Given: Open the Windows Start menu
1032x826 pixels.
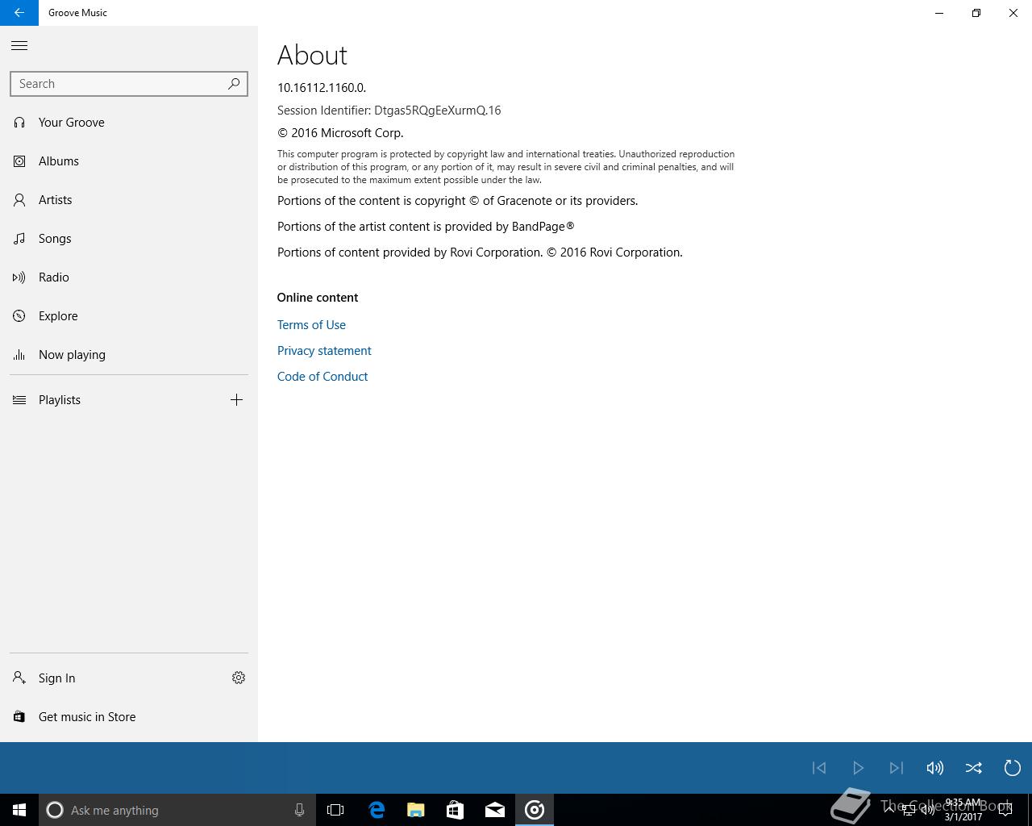Looking at the screenshot, I should click(x=19, y=810).
